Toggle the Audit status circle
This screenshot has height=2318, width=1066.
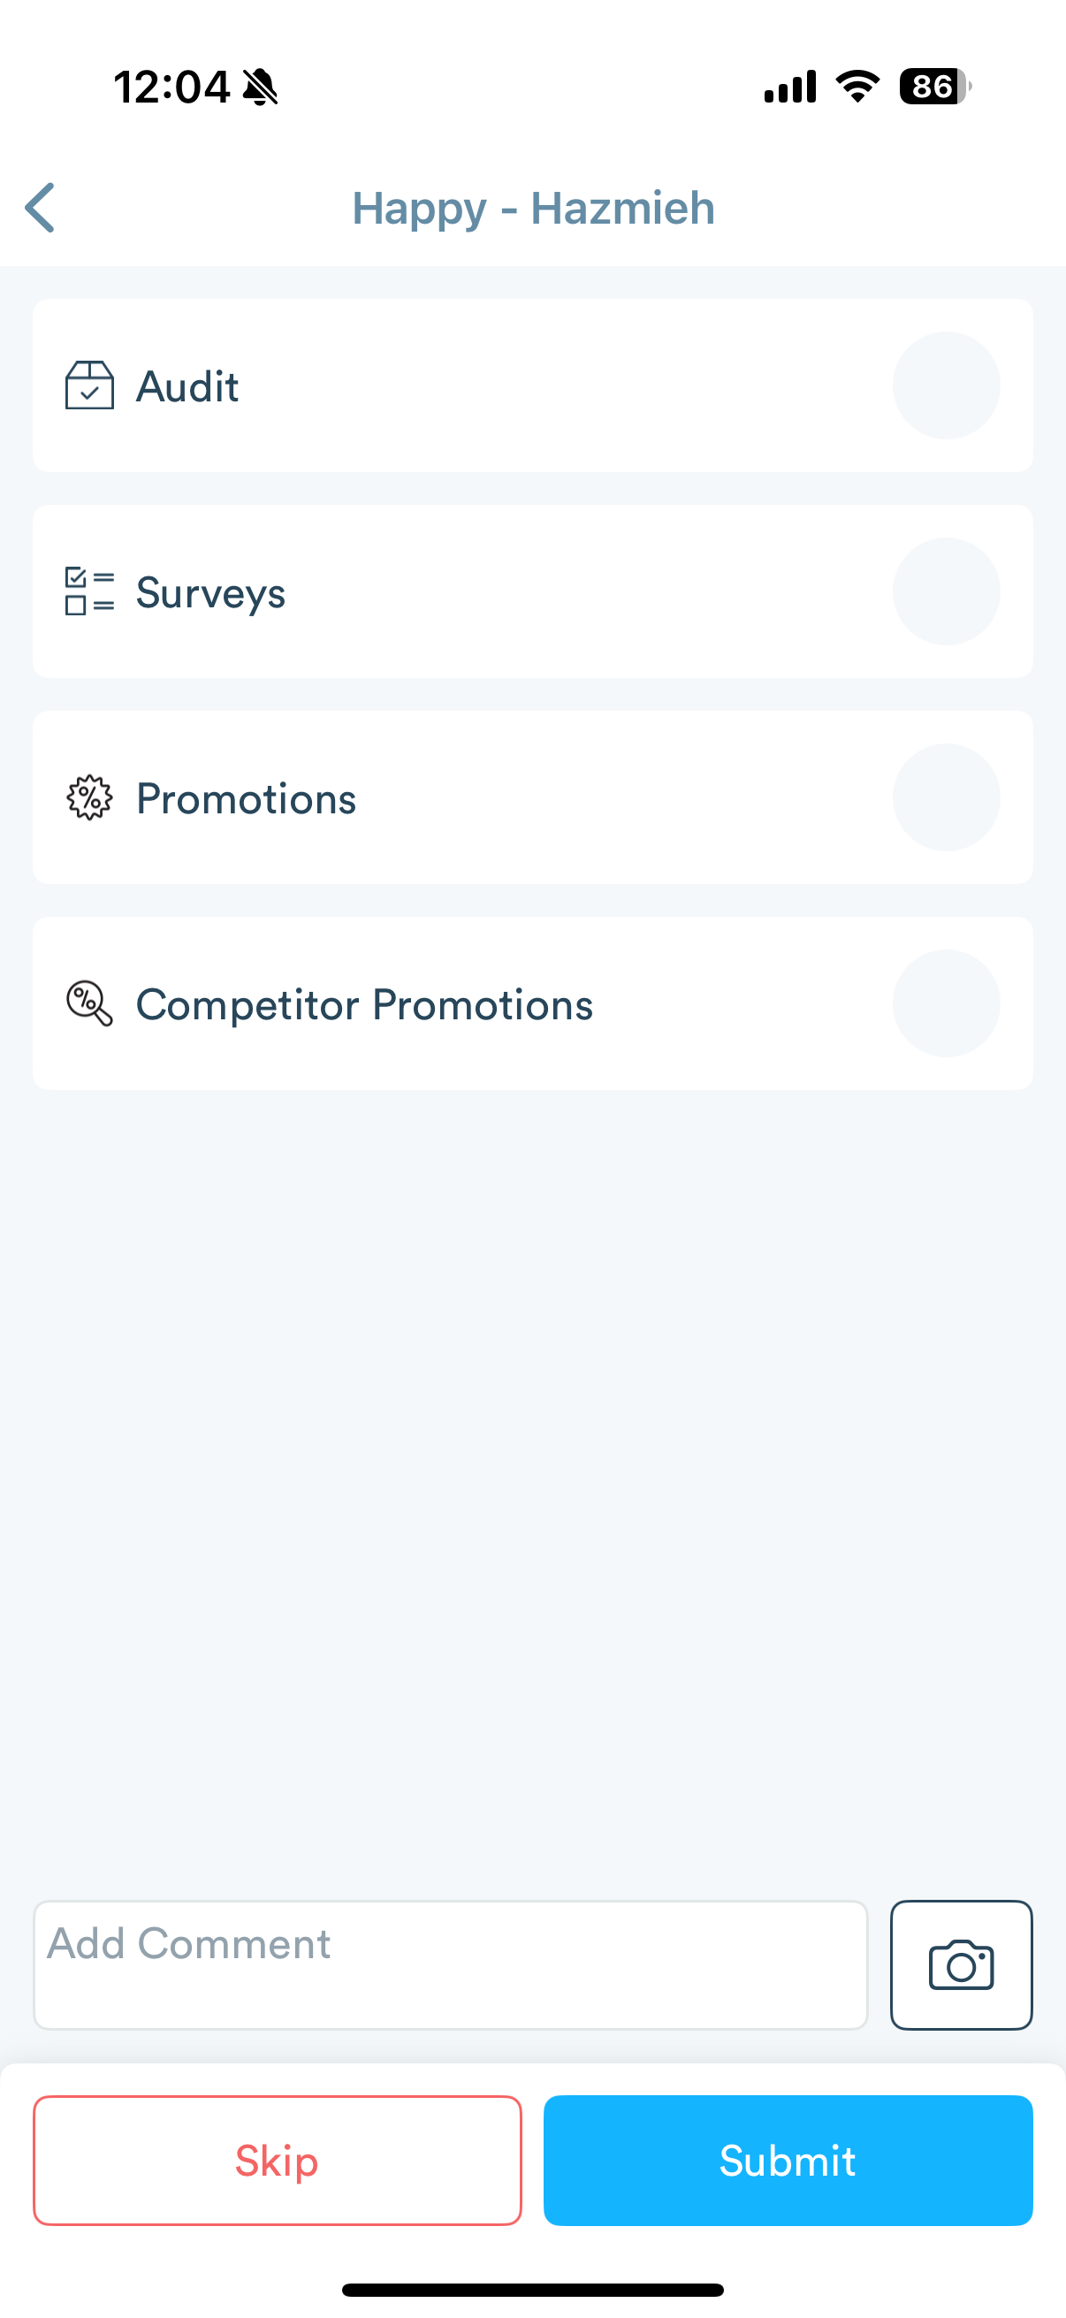946,386
